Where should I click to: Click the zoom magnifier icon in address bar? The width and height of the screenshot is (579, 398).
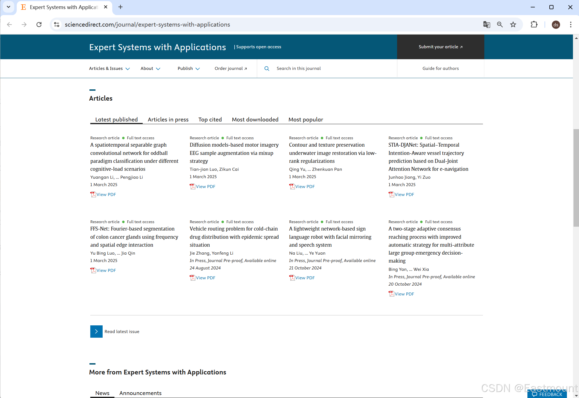click(x=500, y=25)
